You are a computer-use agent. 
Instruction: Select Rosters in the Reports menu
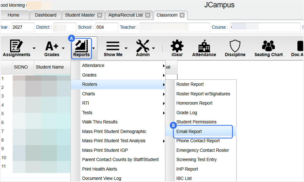click(118, 84)
